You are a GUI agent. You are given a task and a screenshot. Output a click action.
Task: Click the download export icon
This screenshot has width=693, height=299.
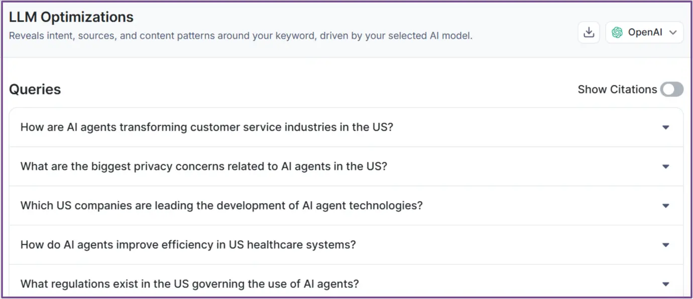pyautogui.click(x=589, y=33)
